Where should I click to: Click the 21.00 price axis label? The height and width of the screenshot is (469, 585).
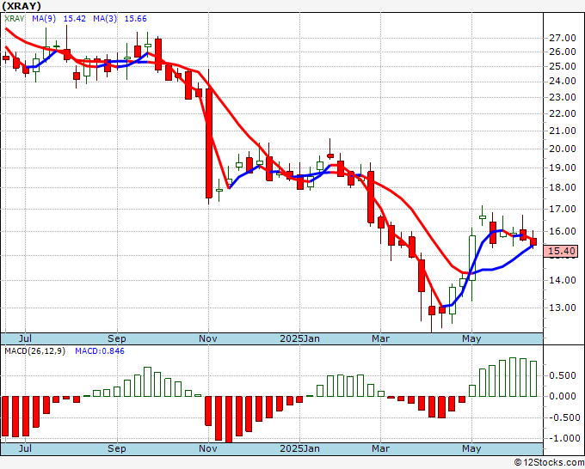tap(563, 131)
